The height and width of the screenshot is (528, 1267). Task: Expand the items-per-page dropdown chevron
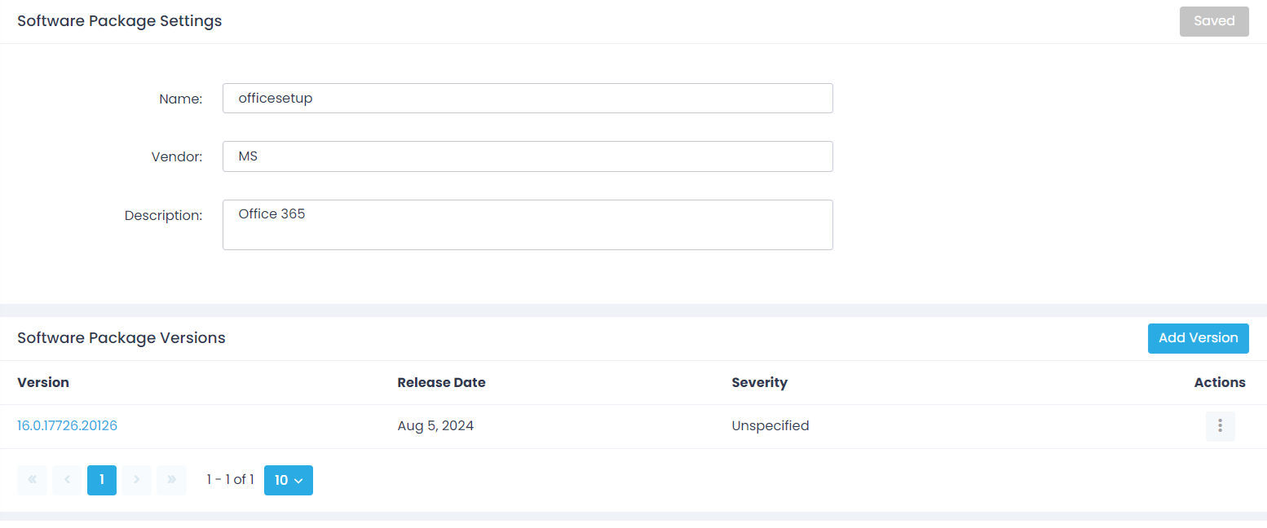298,480
